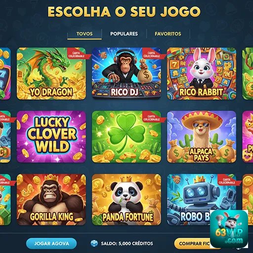
Task: Click the Carta Colecionable ribbon on clover tile
Action: tap(153, 118)
